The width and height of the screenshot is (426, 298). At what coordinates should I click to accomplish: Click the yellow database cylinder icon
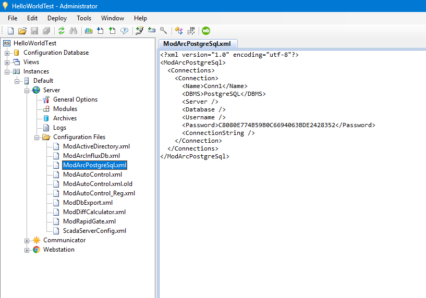[x=17, y=53]
